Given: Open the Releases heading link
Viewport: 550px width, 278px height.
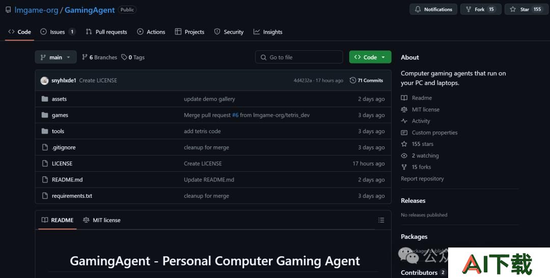Looking at the screenshot, I should click(413, 201).
